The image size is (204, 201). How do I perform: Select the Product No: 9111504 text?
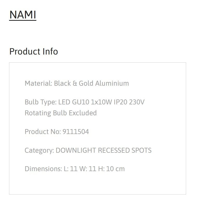click(x=57, y=131)
